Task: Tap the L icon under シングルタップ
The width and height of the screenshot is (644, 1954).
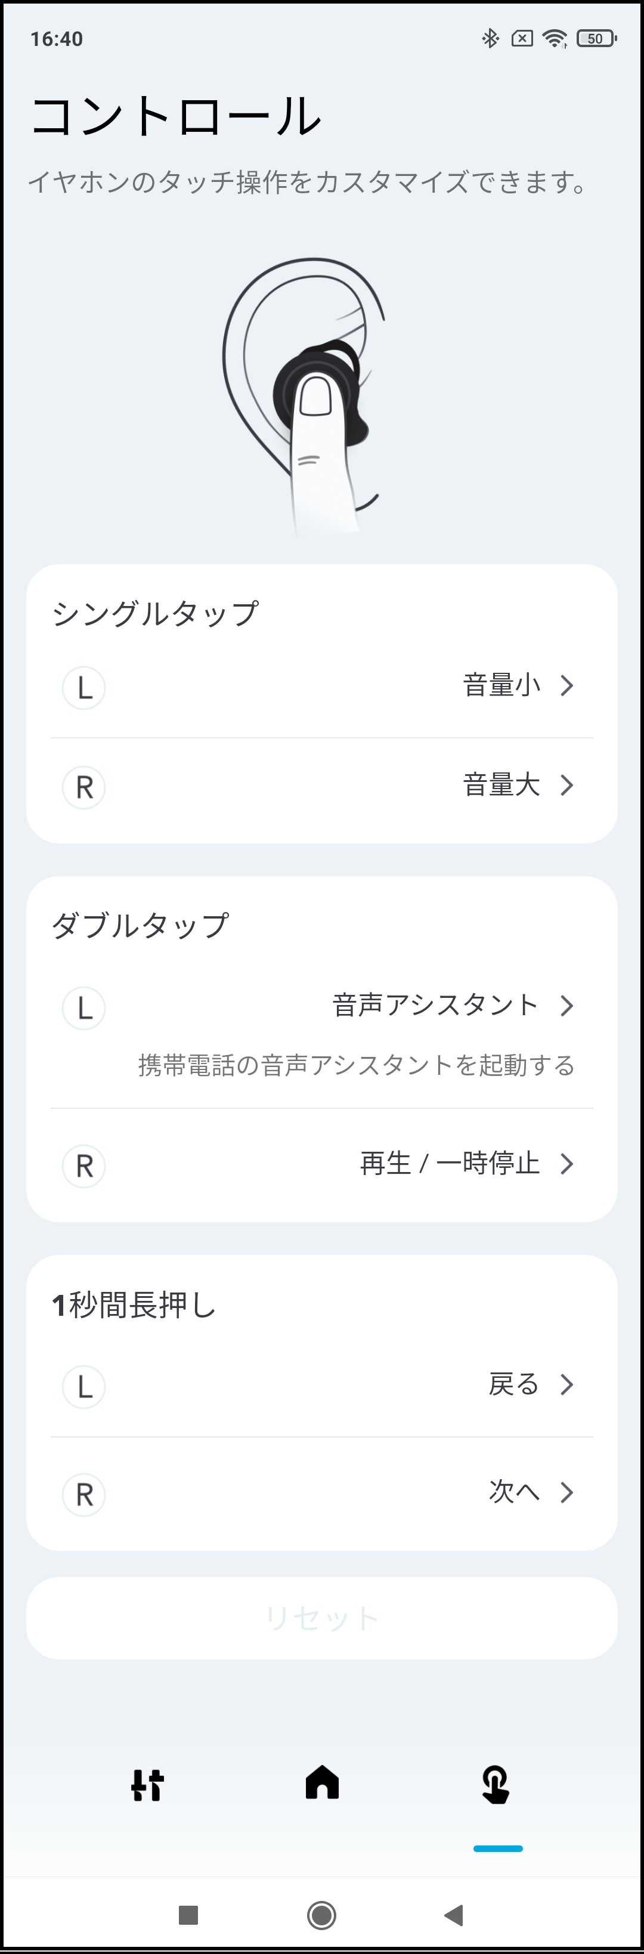Action: pyautogui.click(x=83, y=687)
